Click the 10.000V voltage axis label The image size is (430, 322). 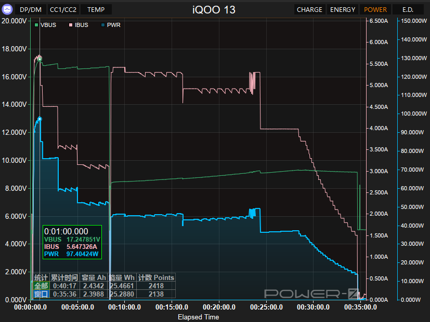(x=14, y=160)
